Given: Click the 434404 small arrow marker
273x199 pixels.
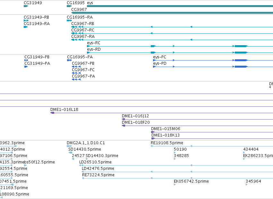Looking at the screenshot, I should point(244,153).
